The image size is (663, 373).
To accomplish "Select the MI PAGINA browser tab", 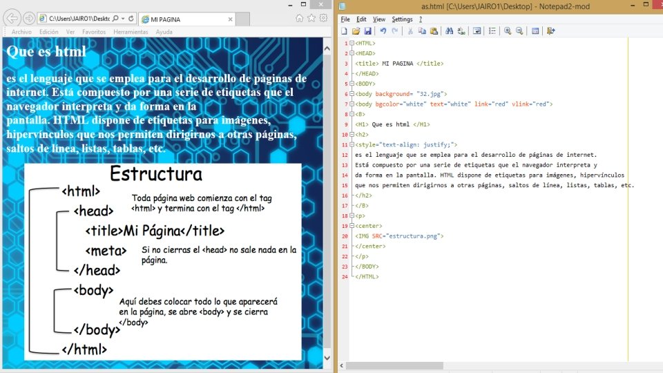I will [x=187, y=19].
